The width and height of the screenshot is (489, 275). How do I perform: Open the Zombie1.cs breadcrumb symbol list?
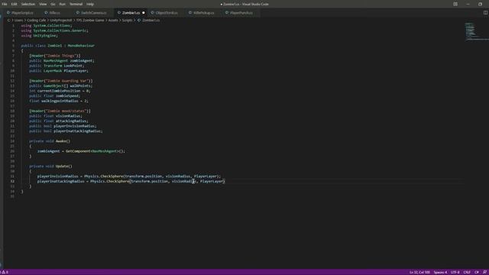tap(151, 21)
